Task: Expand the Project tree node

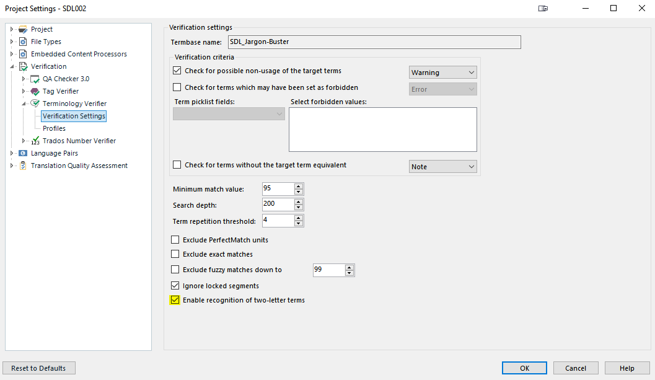Action: click(12, 29)
